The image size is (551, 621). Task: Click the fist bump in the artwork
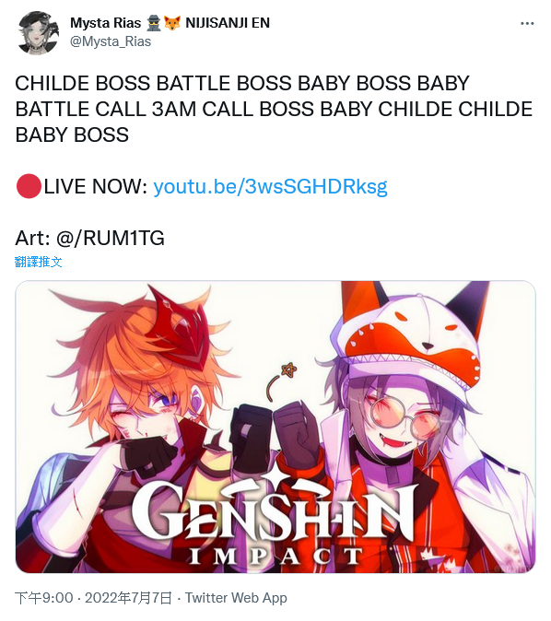pyautogui.click(x=275, y=434)
